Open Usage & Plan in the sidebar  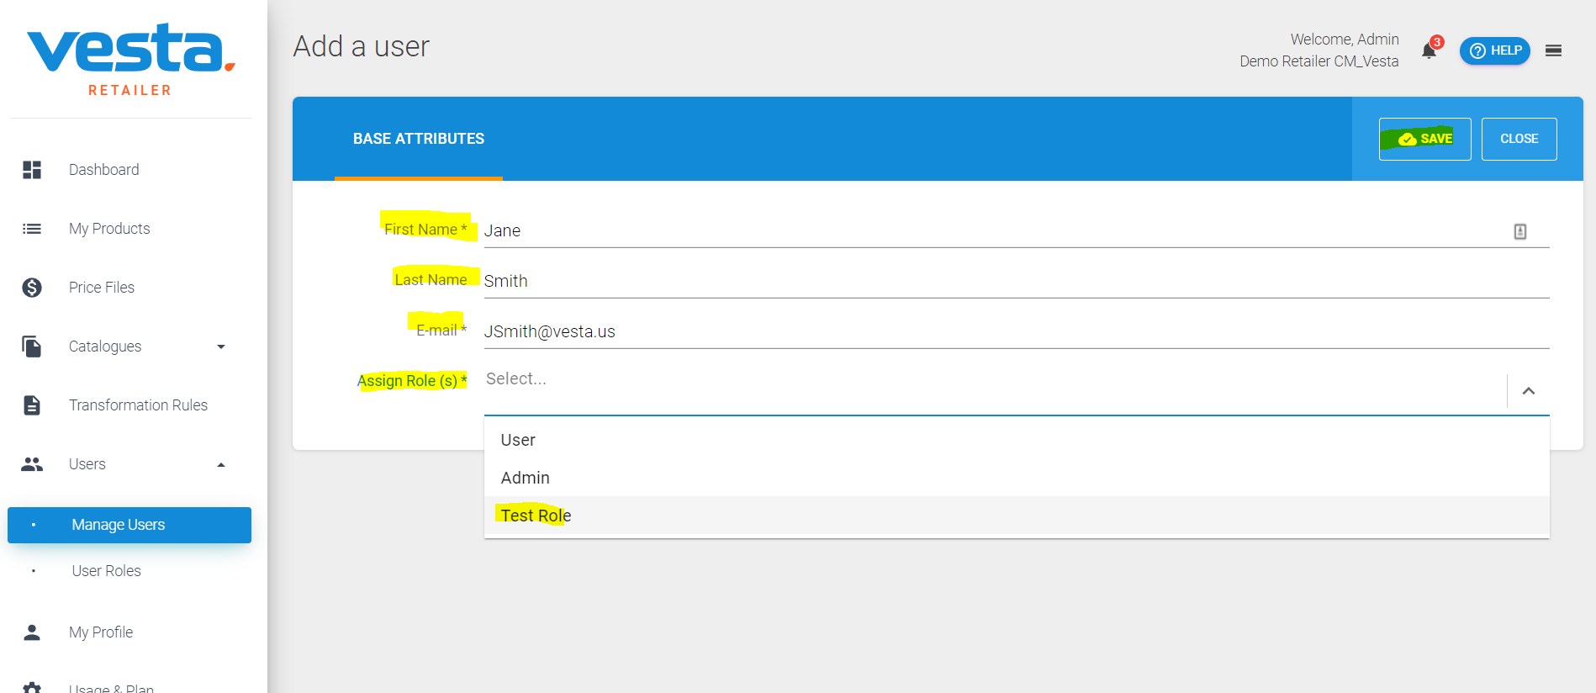click(111, 688)
